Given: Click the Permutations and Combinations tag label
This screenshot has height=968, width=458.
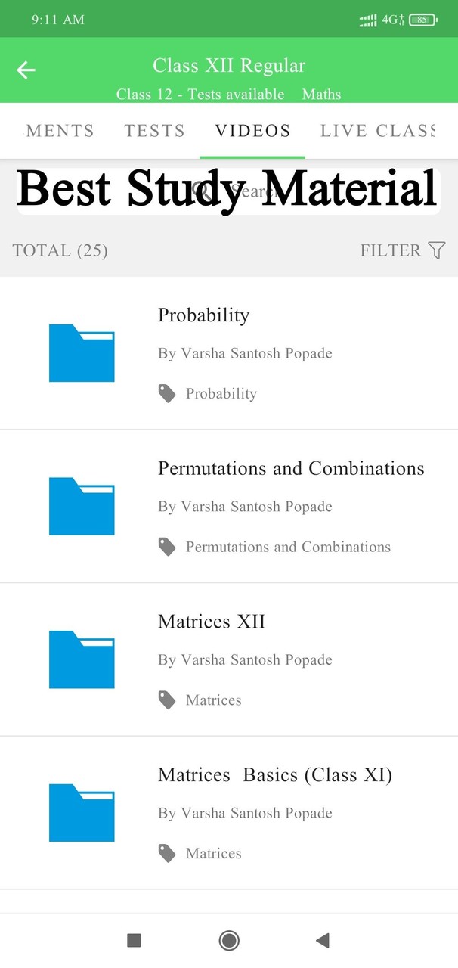Looking at the screenshot, I should pos(289,547).
